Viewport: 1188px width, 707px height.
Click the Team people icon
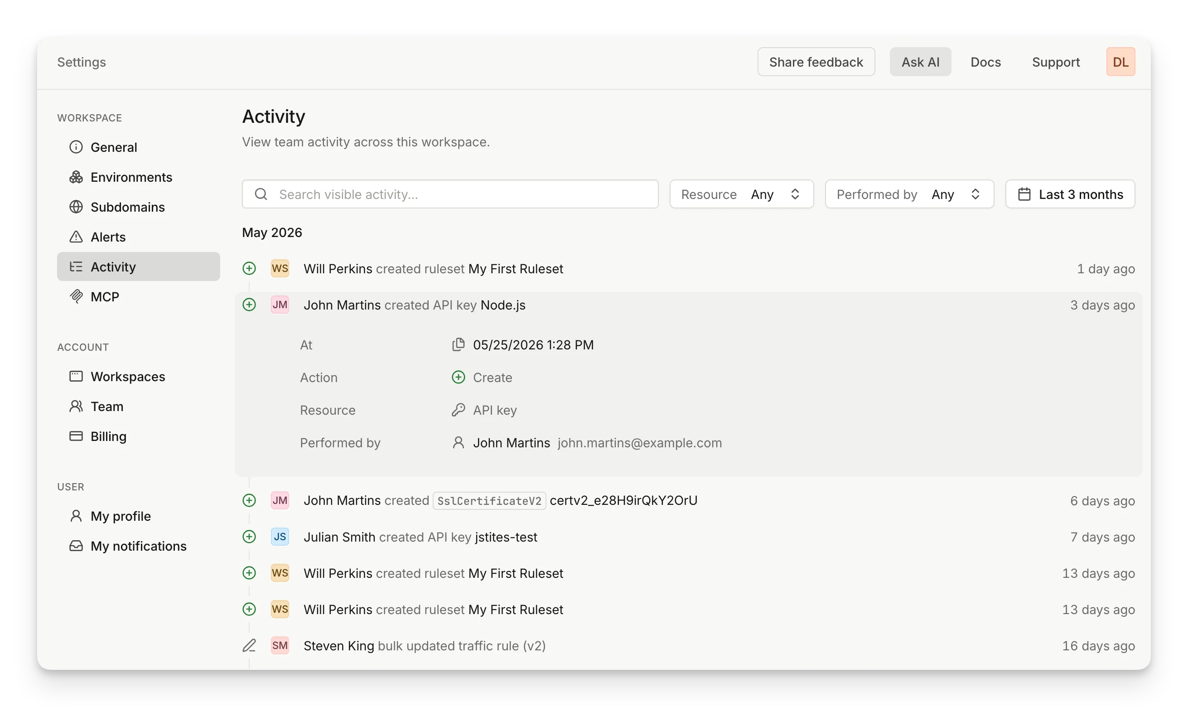[76, 407]
